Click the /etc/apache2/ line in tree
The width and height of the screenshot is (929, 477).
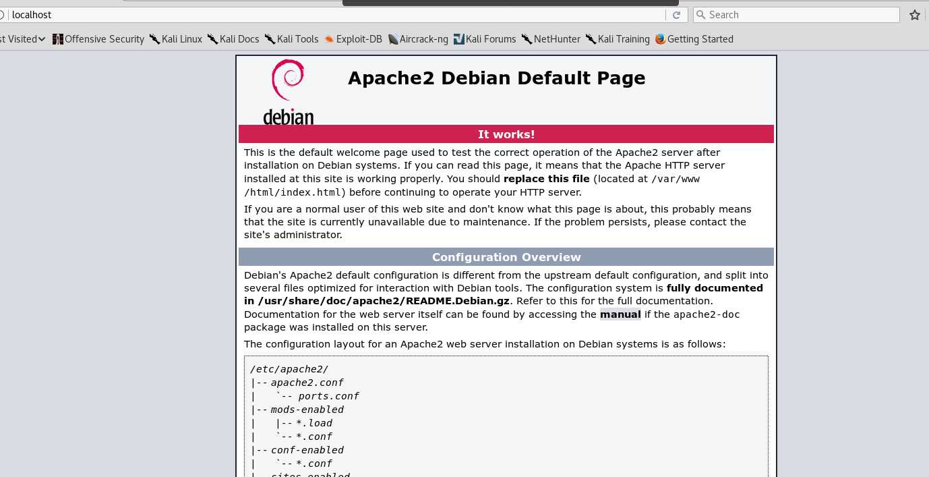[289, 369]
